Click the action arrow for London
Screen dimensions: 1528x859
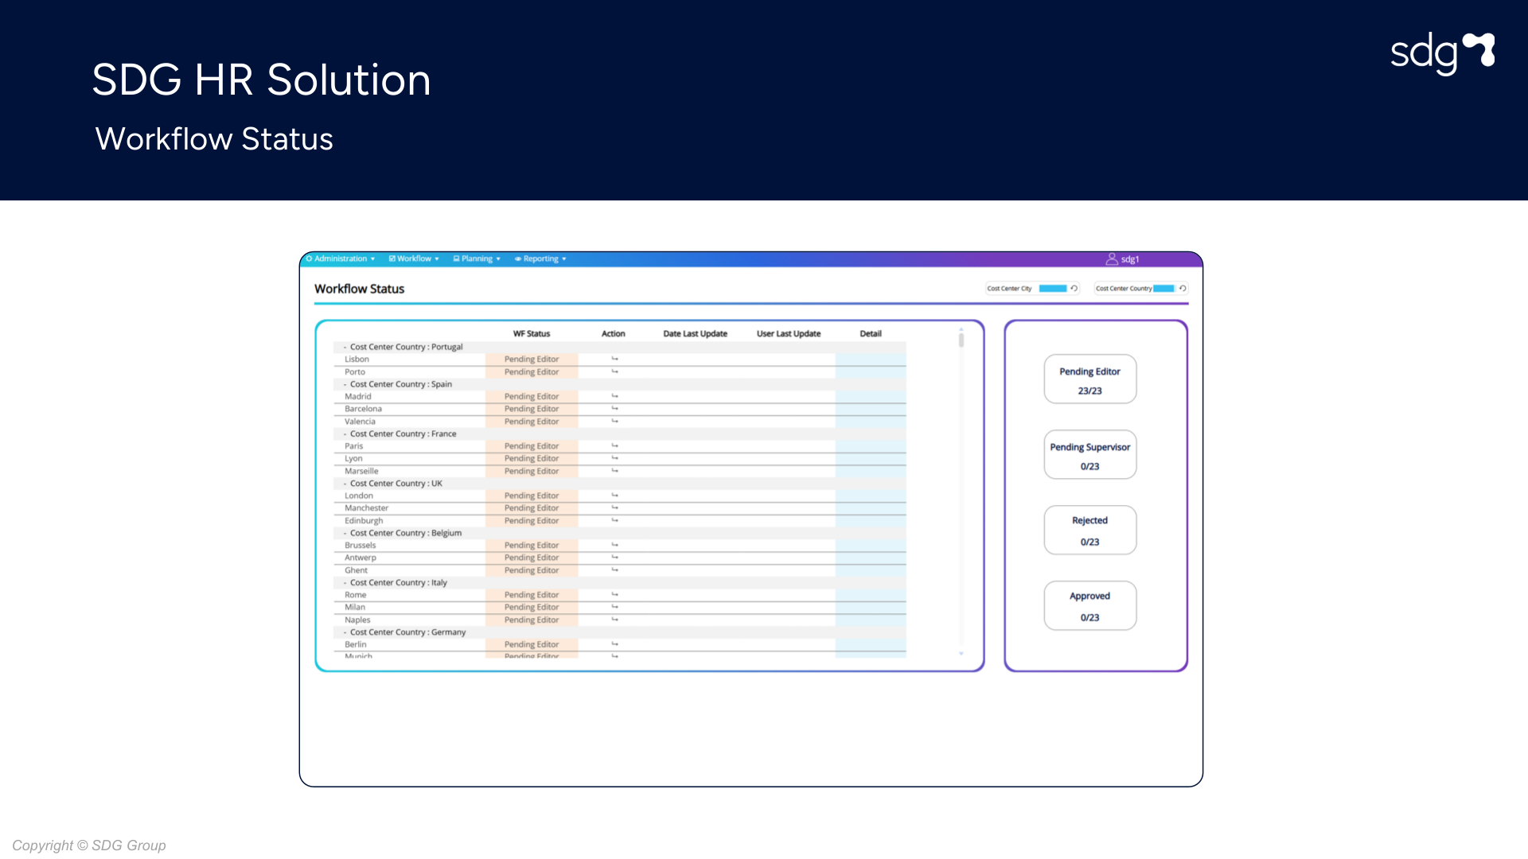(614, 496)
